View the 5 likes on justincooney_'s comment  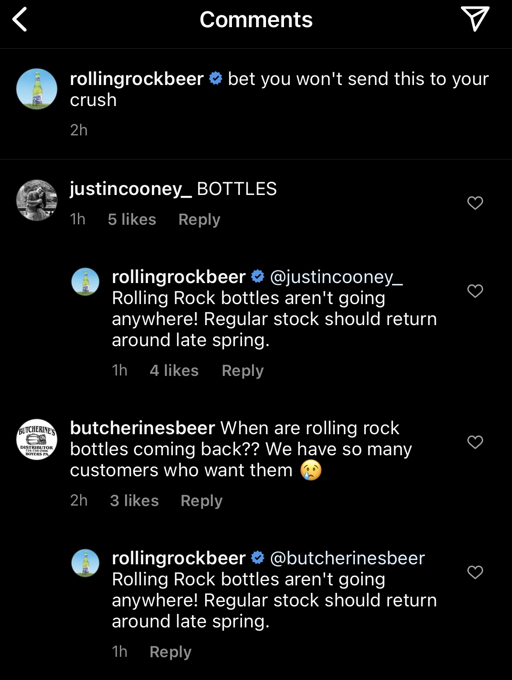pos(132,219)
